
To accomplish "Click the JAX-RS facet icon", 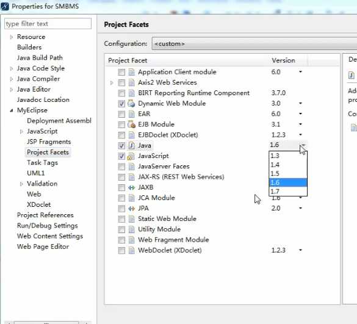I will click(x=131, y=177).
